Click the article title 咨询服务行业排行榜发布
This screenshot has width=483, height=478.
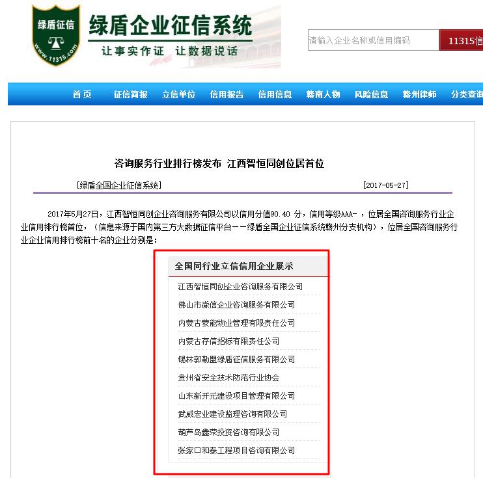167,163
